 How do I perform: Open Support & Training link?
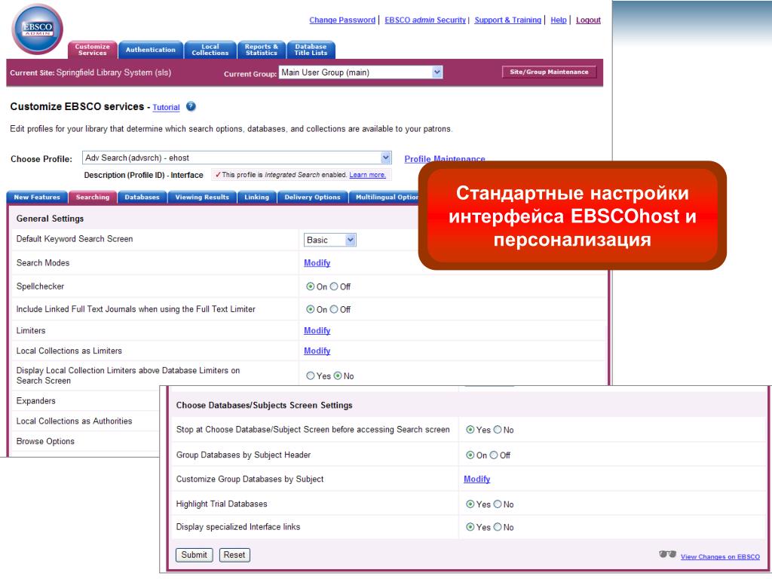507,20
